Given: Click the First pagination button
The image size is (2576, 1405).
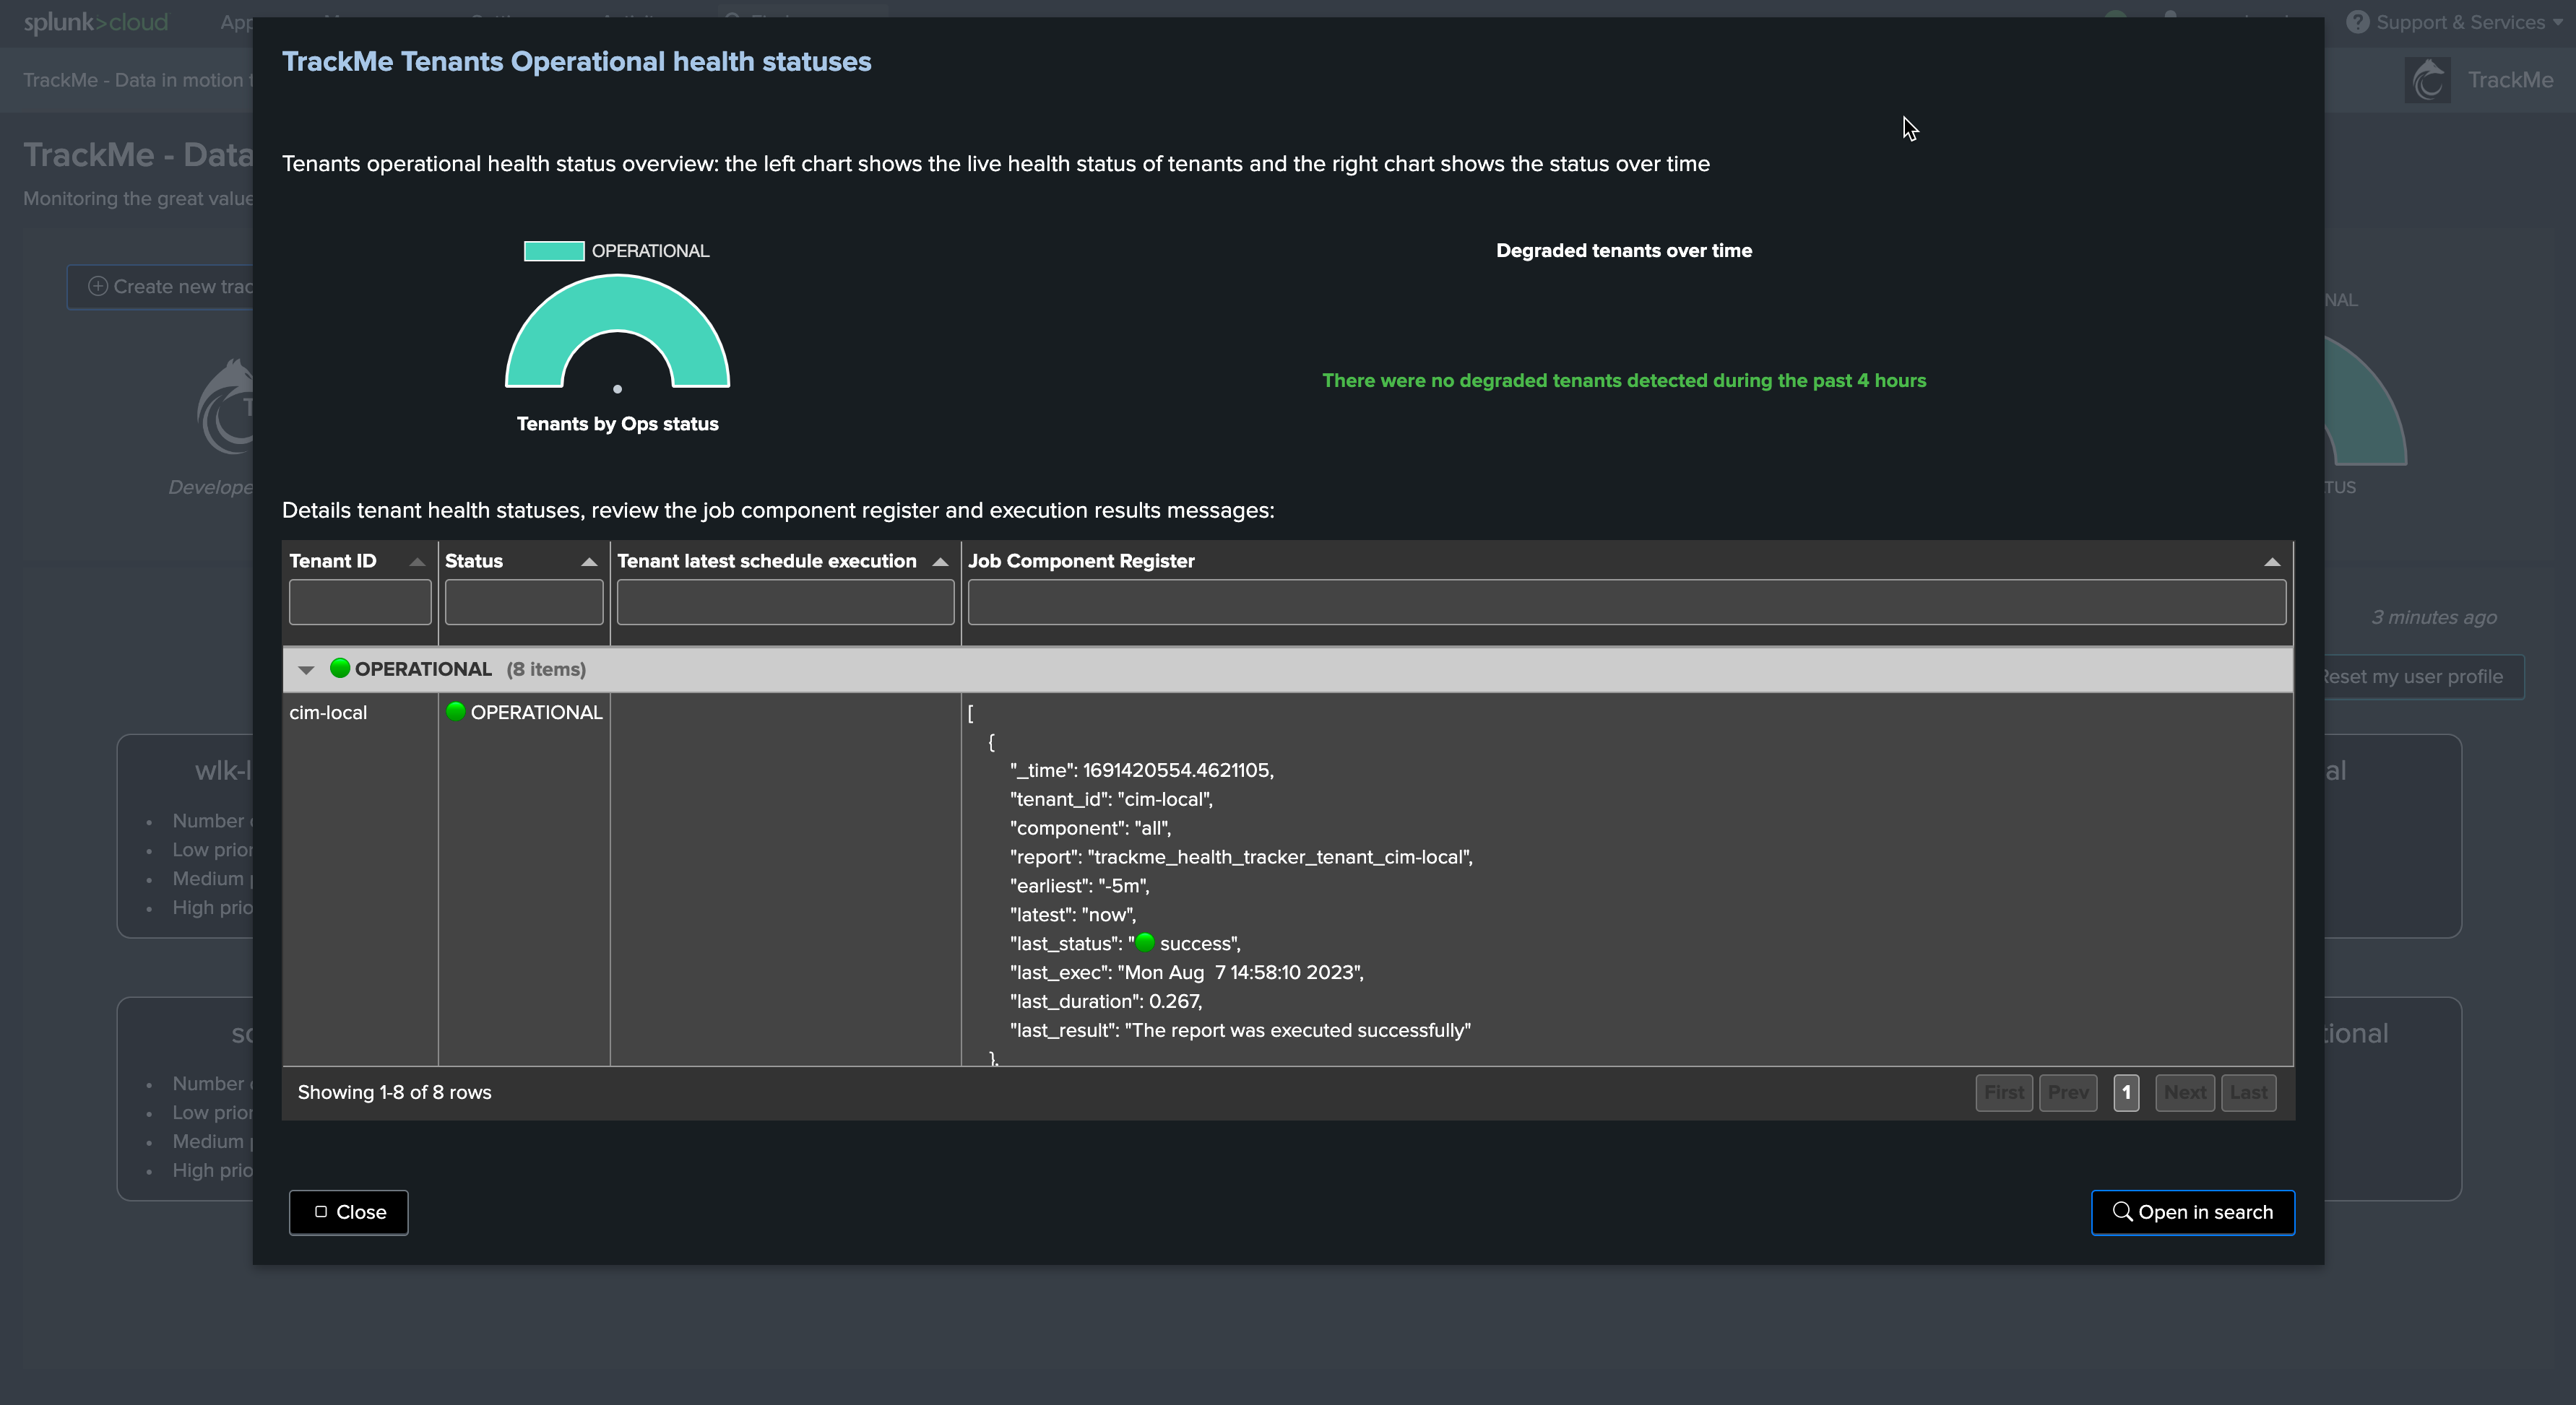Looking at the screenshot, I should pyautogui.click(x=2003, y=1092).
